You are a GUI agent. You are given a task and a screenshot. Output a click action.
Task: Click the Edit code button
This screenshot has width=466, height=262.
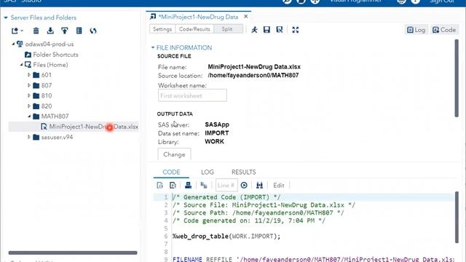coord(279,186)
